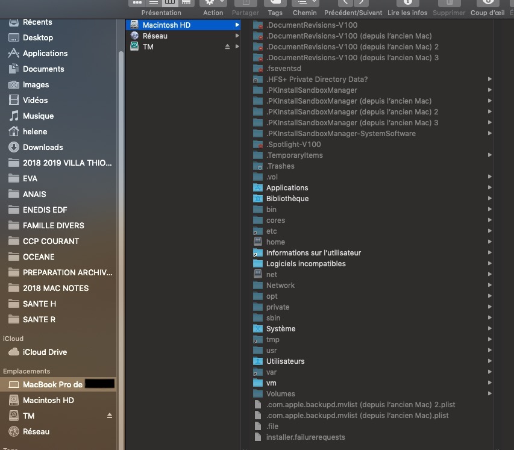The width and height of the screenshot is (514, 450).
Task: Expand Réseau using its column arrow
Action: pyautogui.click(x=237, y=36)
